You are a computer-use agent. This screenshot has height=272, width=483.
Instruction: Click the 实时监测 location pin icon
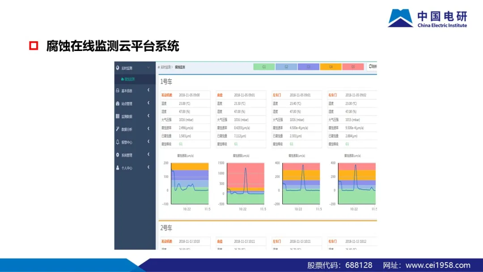(x=118, y=68)
